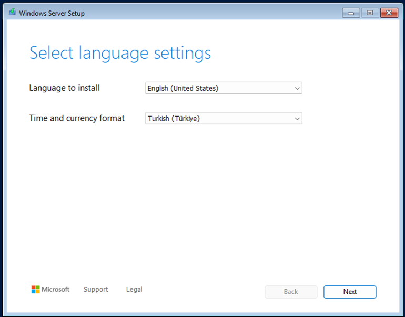The width and height of the screenshot is (405, 317).
Task: Click the Microsoft logo
Action: click(x=50, y=289)
